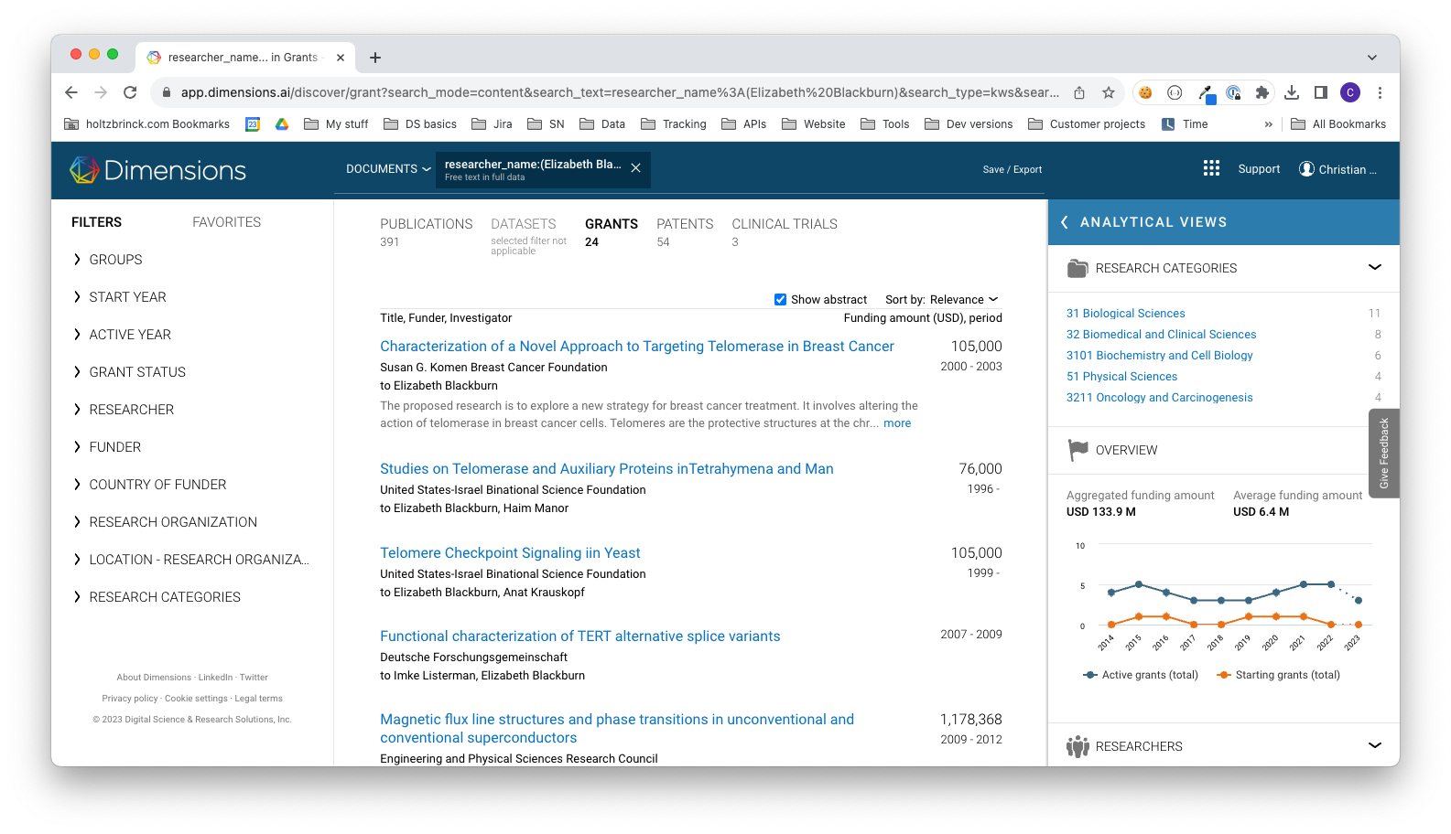The image size is (1451, 834).
Task: Expand the Researcher filter
Action: tap(123, 410)
